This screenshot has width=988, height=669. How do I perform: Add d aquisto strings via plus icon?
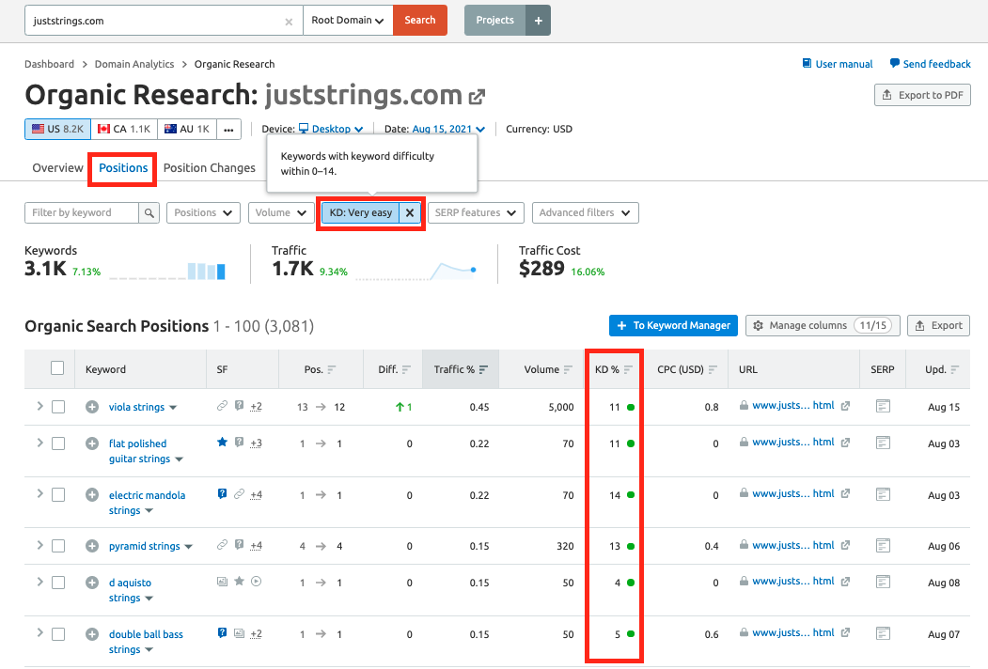coord(92,583)
